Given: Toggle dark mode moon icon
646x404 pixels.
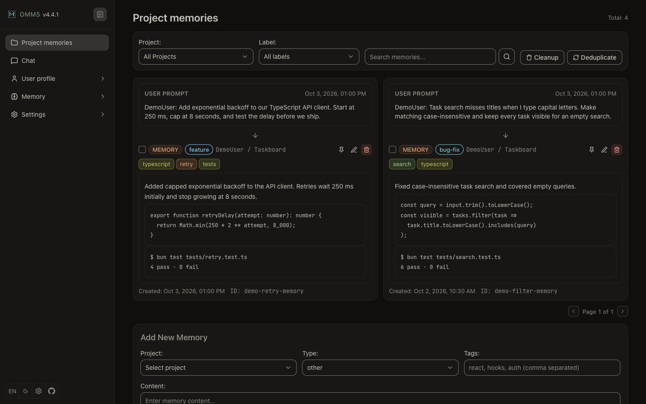Looking at the screenshot, I should [x=26, y=391].
